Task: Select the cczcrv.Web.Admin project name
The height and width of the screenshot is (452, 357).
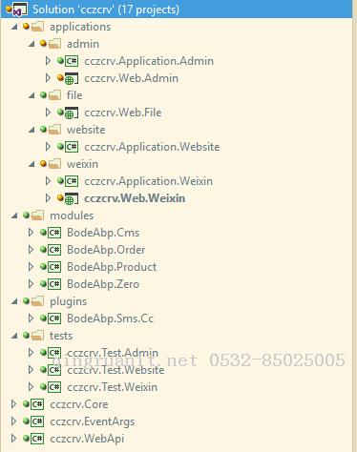Action: (x=131, y=78)
